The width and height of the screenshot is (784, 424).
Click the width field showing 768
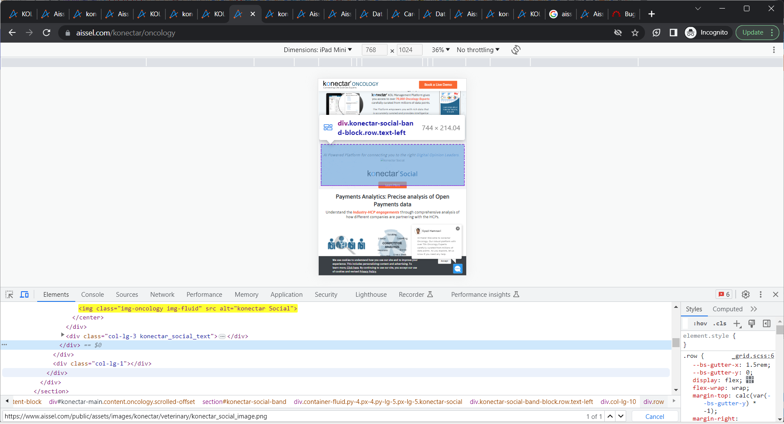coord(374,50)
